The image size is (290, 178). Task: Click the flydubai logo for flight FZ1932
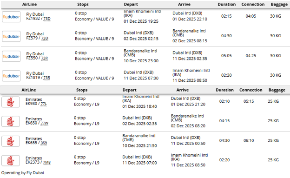coord(11,17)
